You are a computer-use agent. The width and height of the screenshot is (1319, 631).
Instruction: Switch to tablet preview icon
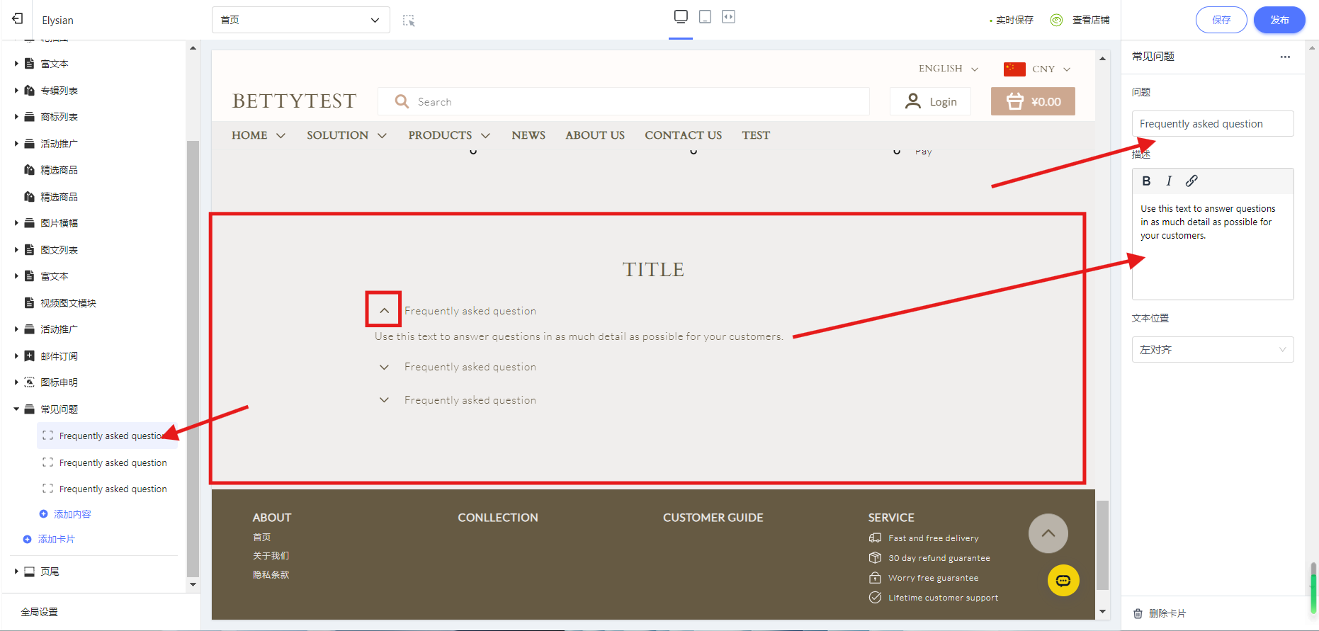(x=705, y=17)
